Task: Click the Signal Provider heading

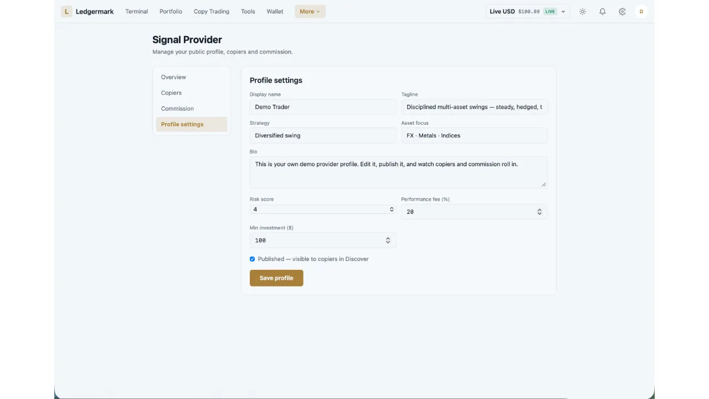Action: pos(187,39)
